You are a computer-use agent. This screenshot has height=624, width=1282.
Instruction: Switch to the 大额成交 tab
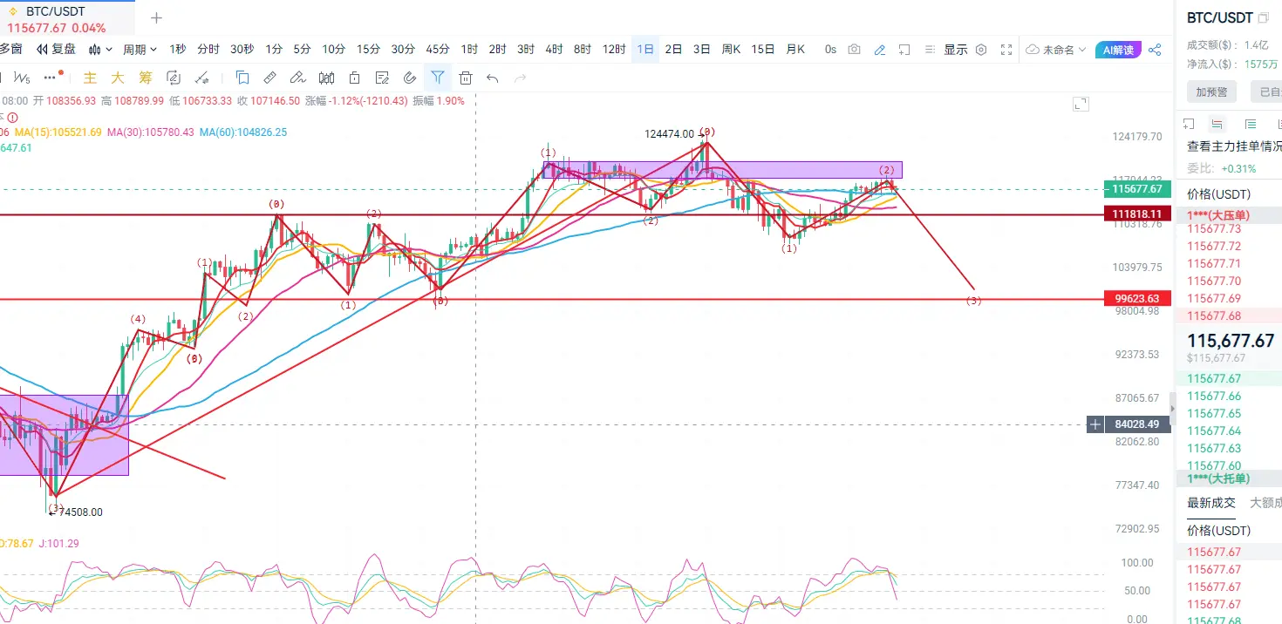[1265, 503]
